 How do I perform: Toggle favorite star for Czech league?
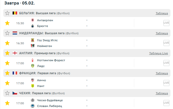[x=7, y=93]
